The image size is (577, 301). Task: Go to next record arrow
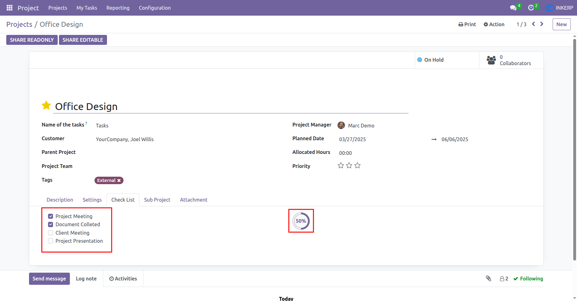click(x=542, y=24)
